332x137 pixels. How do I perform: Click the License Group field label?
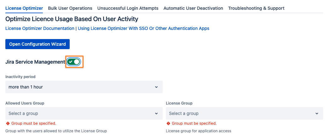point(179,103)
